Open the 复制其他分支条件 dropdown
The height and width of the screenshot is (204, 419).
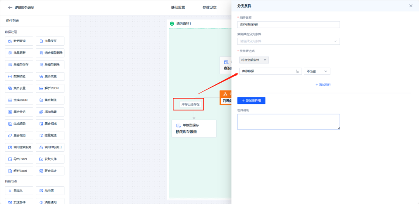click(x=288, y=41)
